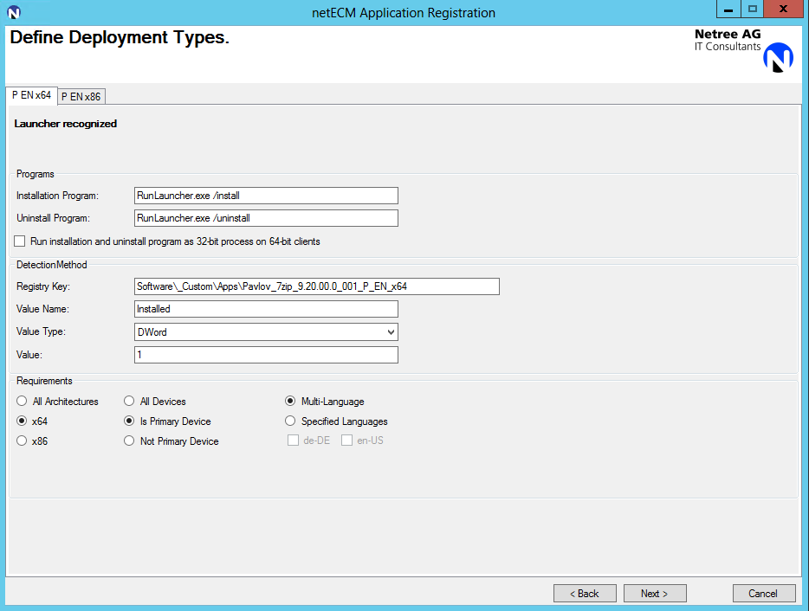
Task: Click the netECM app icon in title bar
Action: tap(14, 12)
